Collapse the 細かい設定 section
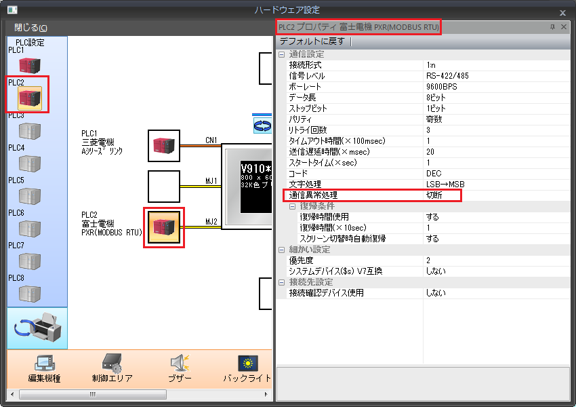 click(282, 250)
